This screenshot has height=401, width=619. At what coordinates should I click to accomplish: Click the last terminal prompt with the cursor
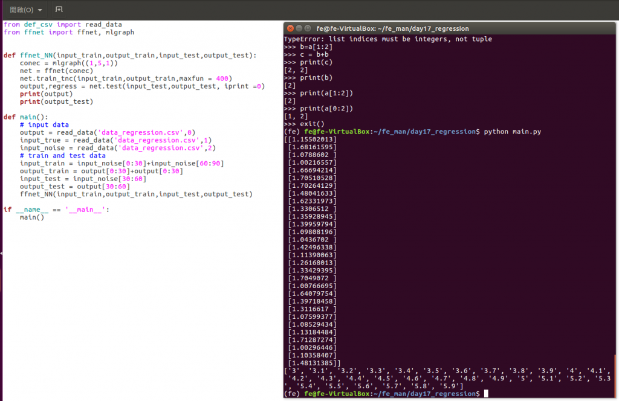(386, 394)
